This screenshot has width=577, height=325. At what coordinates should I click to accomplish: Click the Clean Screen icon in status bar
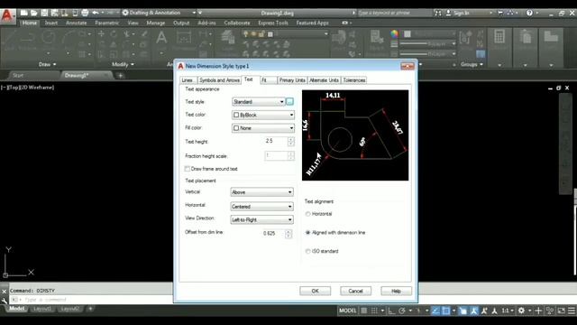tap(561, 311)
